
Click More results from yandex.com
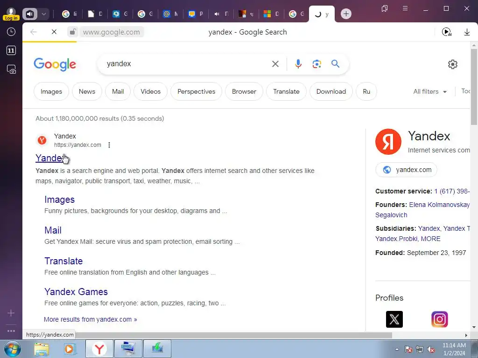tap(90, 319)
